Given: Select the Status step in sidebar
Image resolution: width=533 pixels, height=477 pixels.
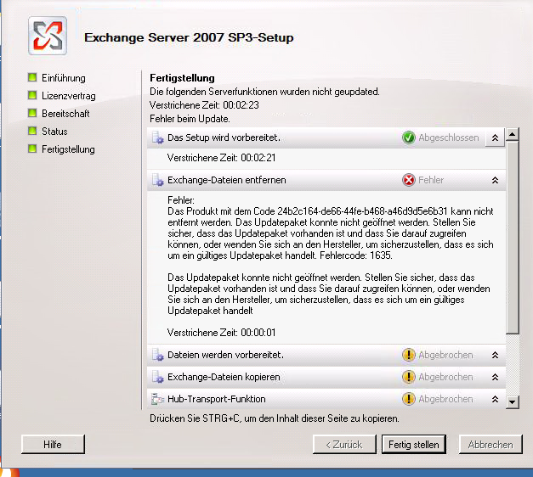Looking at the screenshot, I should (54, 131).
